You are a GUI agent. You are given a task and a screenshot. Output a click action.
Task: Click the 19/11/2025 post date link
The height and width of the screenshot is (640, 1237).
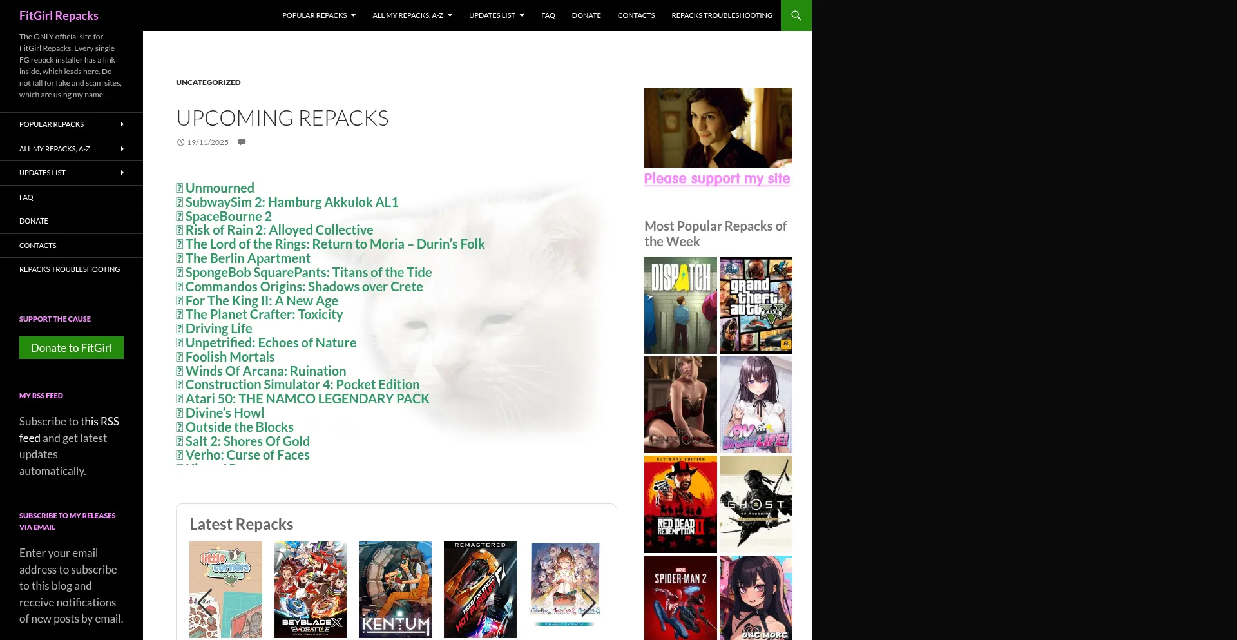click(207, 142)
